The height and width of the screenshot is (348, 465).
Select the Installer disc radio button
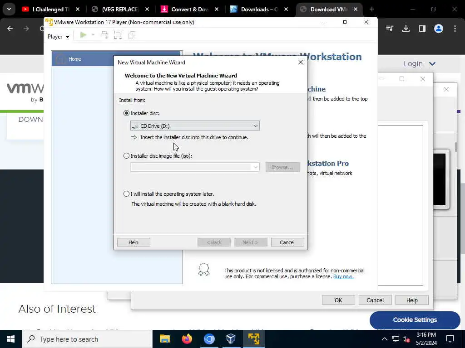(126, 113)
